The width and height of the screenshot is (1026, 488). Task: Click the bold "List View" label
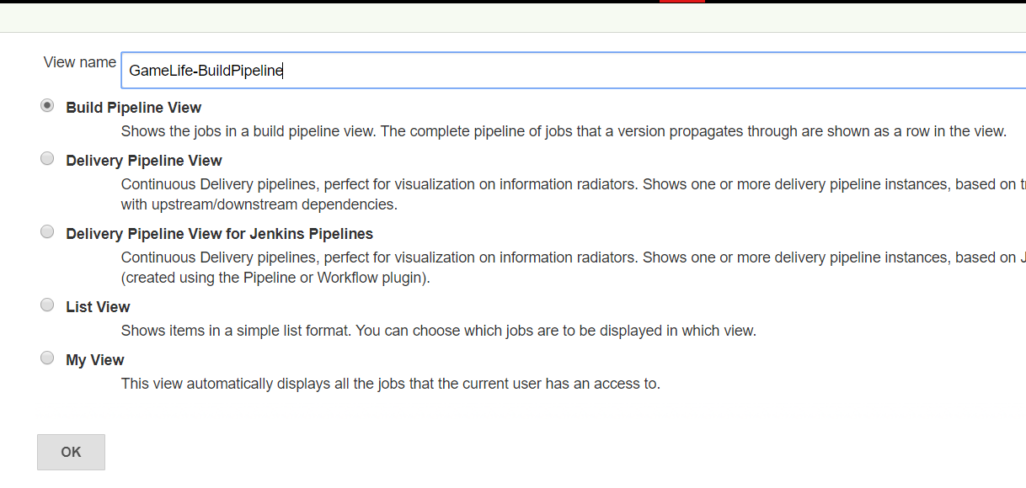coord(98,307)
